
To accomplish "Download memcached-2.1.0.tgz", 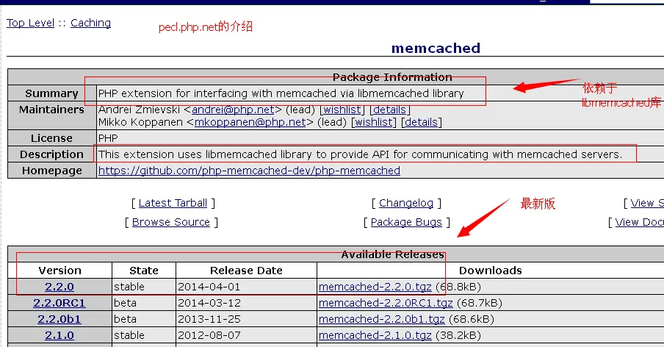I will [x=375, y=335].
